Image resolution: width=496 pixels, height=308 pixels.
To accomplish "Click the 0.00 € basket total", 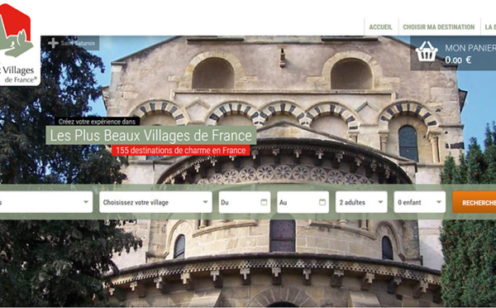I will [458, 60].
